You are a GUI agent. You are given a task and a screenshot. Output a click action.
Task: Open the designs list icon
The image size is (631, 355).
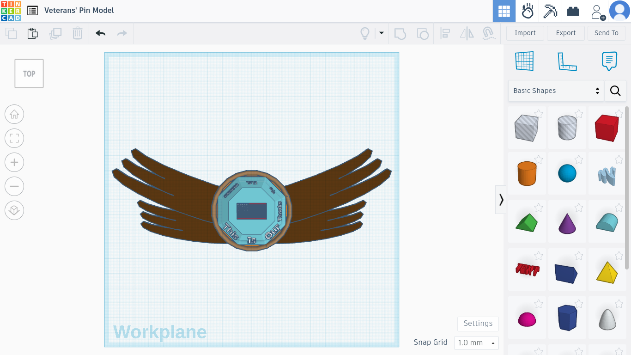[x=32, y=11]
